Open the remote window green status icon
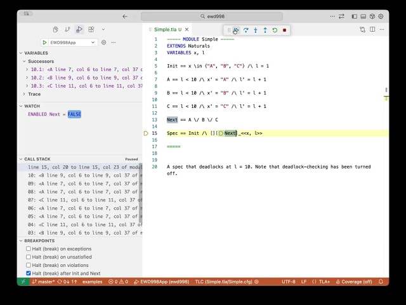406x305 pixels. point(23,281)
